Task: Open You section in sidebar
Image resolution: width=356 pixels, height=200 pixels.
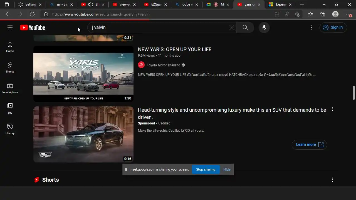Action: tap(10, 109)
